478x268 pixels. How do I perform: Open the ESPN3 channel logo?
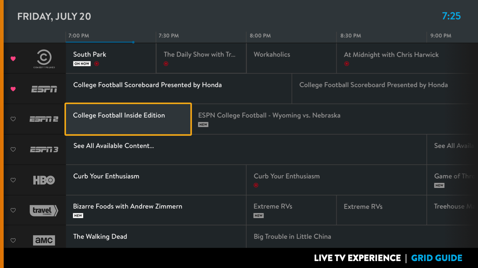tap(44, 150)
